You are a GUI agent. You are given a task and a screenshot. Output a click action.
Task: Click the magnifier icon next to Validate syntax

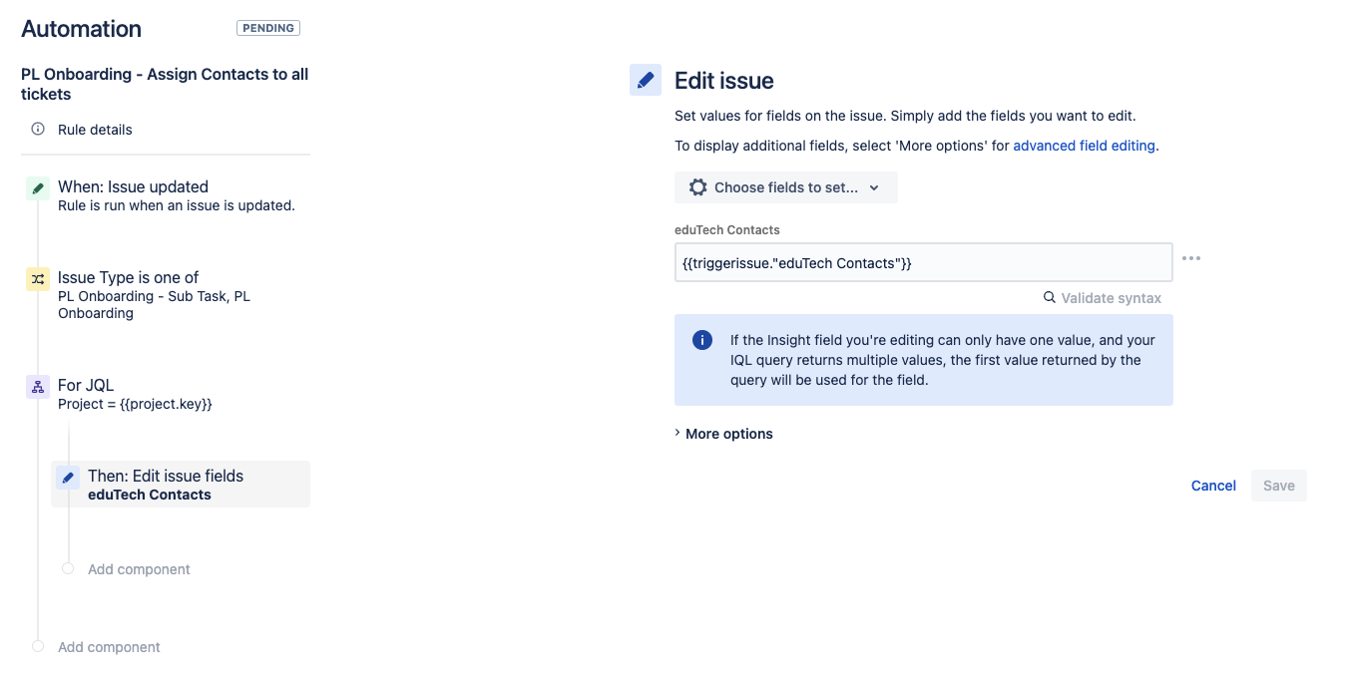click(1050, 297)
